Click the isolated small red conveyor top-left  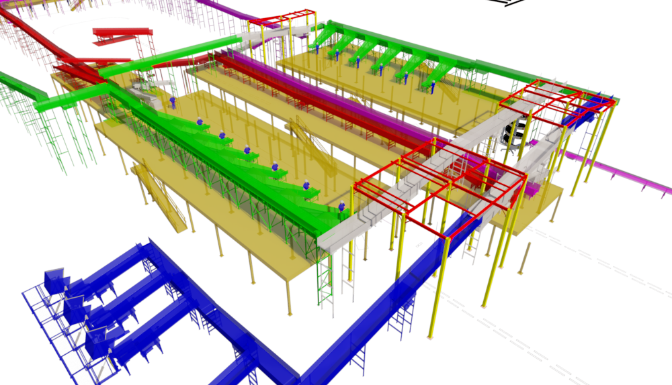point(122,33)
